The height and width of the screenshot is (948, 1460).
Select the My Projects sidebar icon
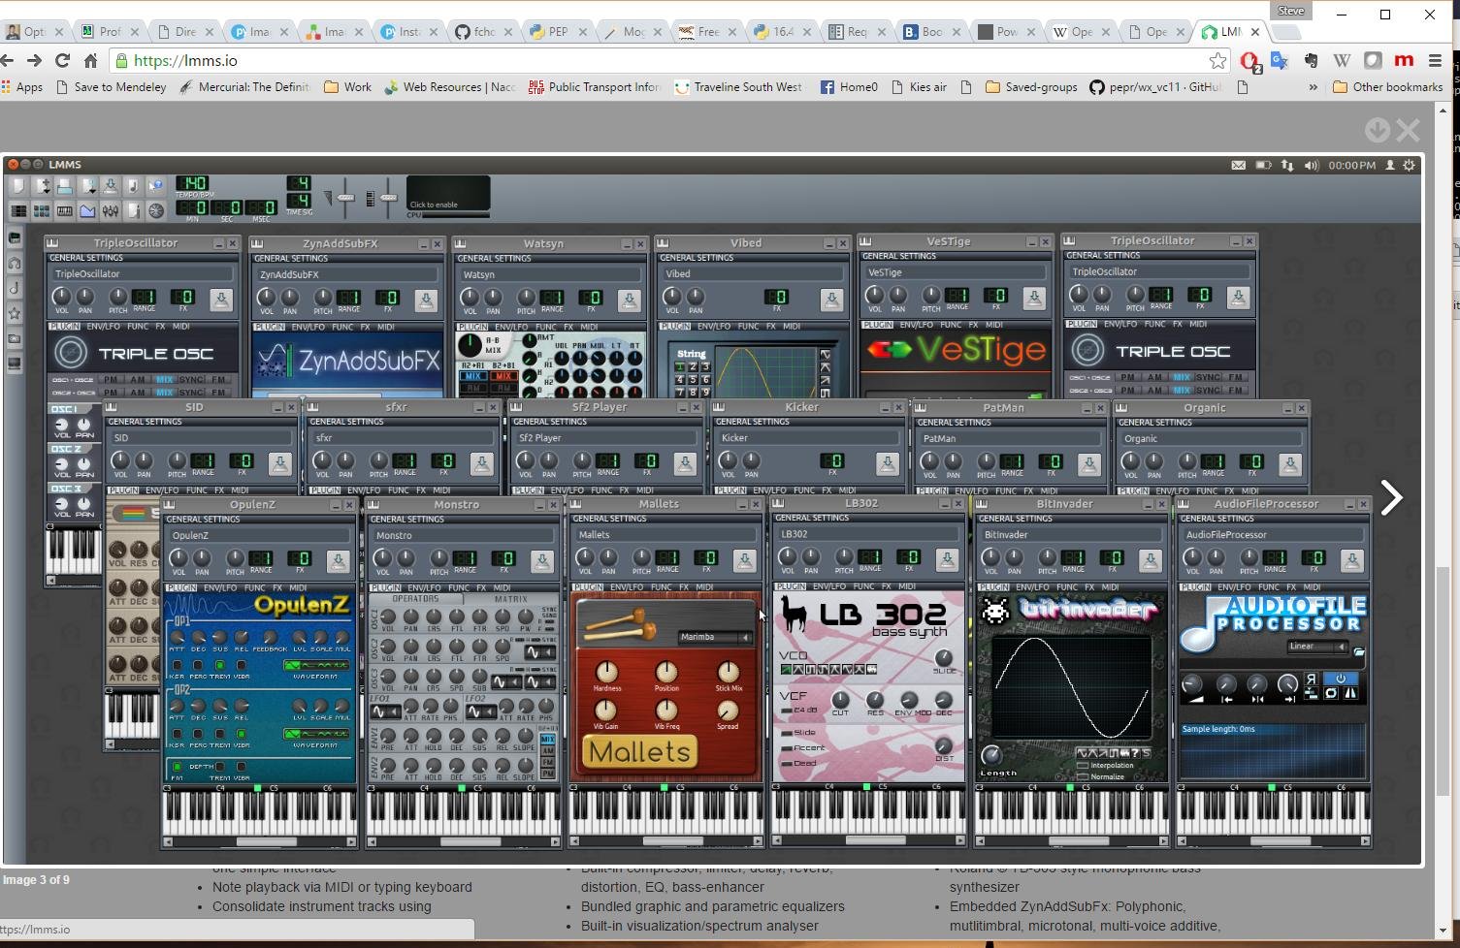pos(15,263)
